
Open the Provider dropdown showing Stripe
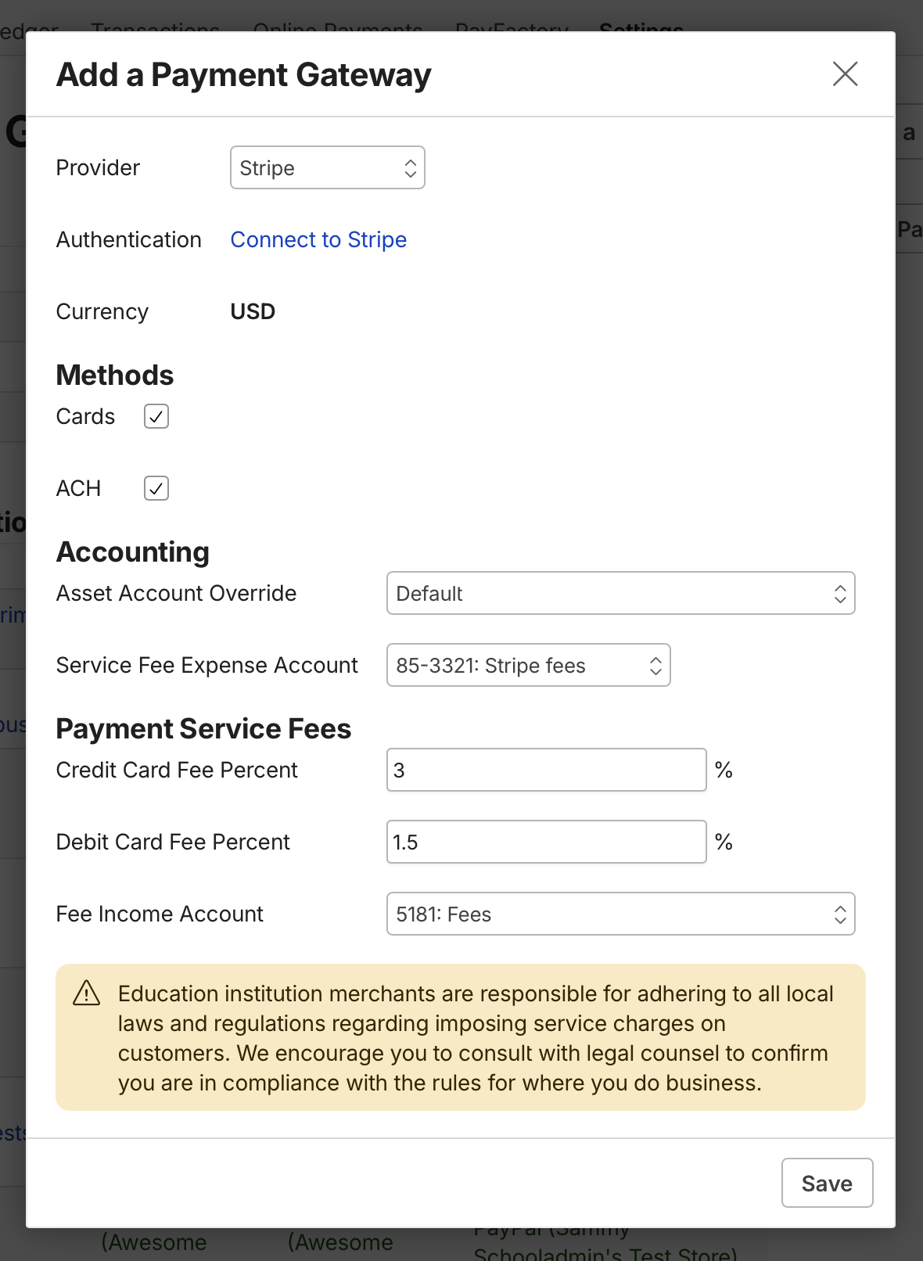[328, 167]
